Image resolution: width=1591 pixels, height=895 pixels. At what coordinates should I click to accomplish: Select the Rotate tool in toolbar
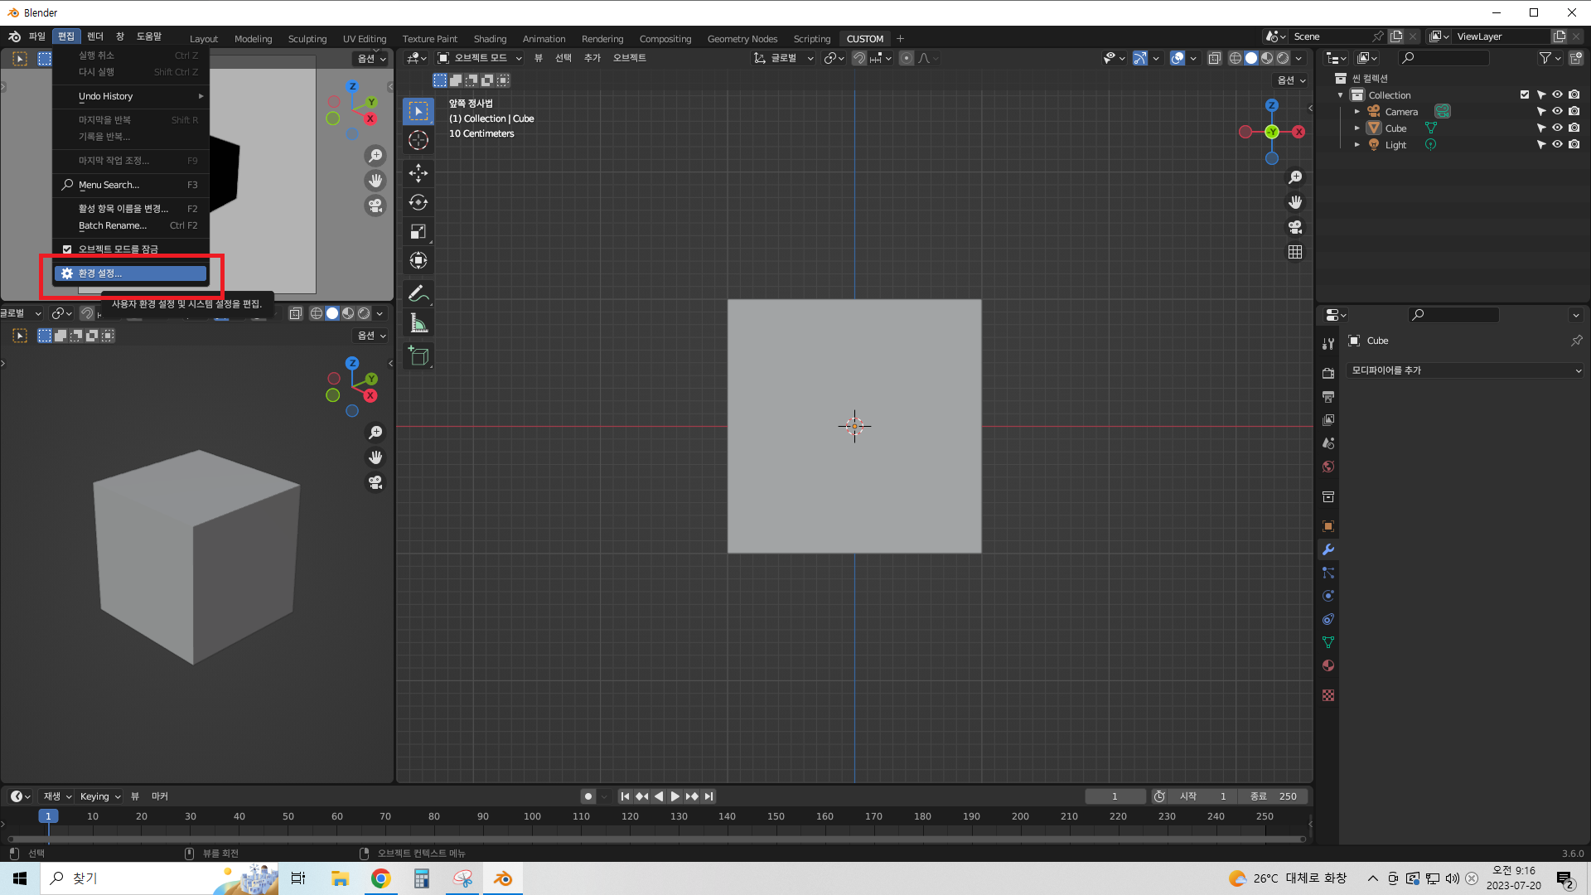pos(418,202)
